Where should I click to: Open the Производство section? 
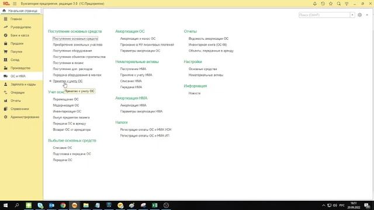(20, 68)
